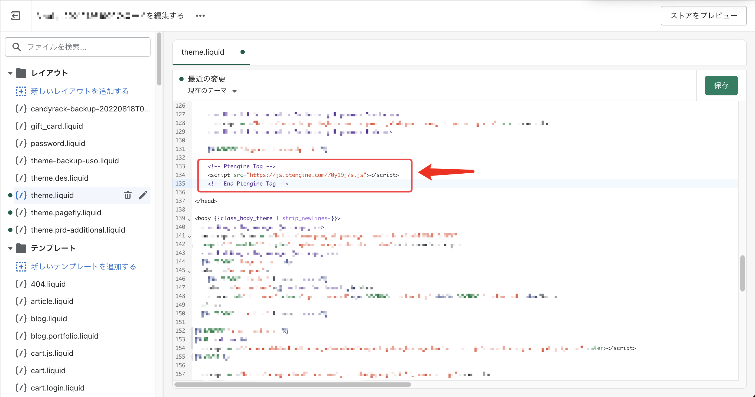Click the レイアウト folder icon

tap(21, 73)
